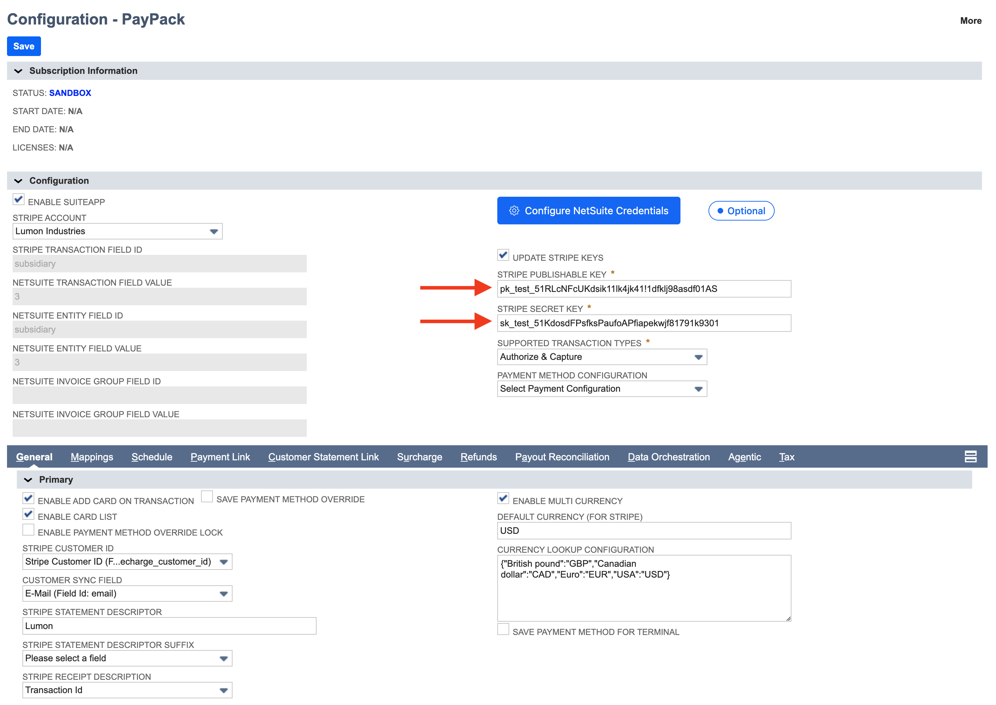This screenshot has height=705, width=996.
Task: Click the Stripe Statement Descriptor field
Action: 170,626
